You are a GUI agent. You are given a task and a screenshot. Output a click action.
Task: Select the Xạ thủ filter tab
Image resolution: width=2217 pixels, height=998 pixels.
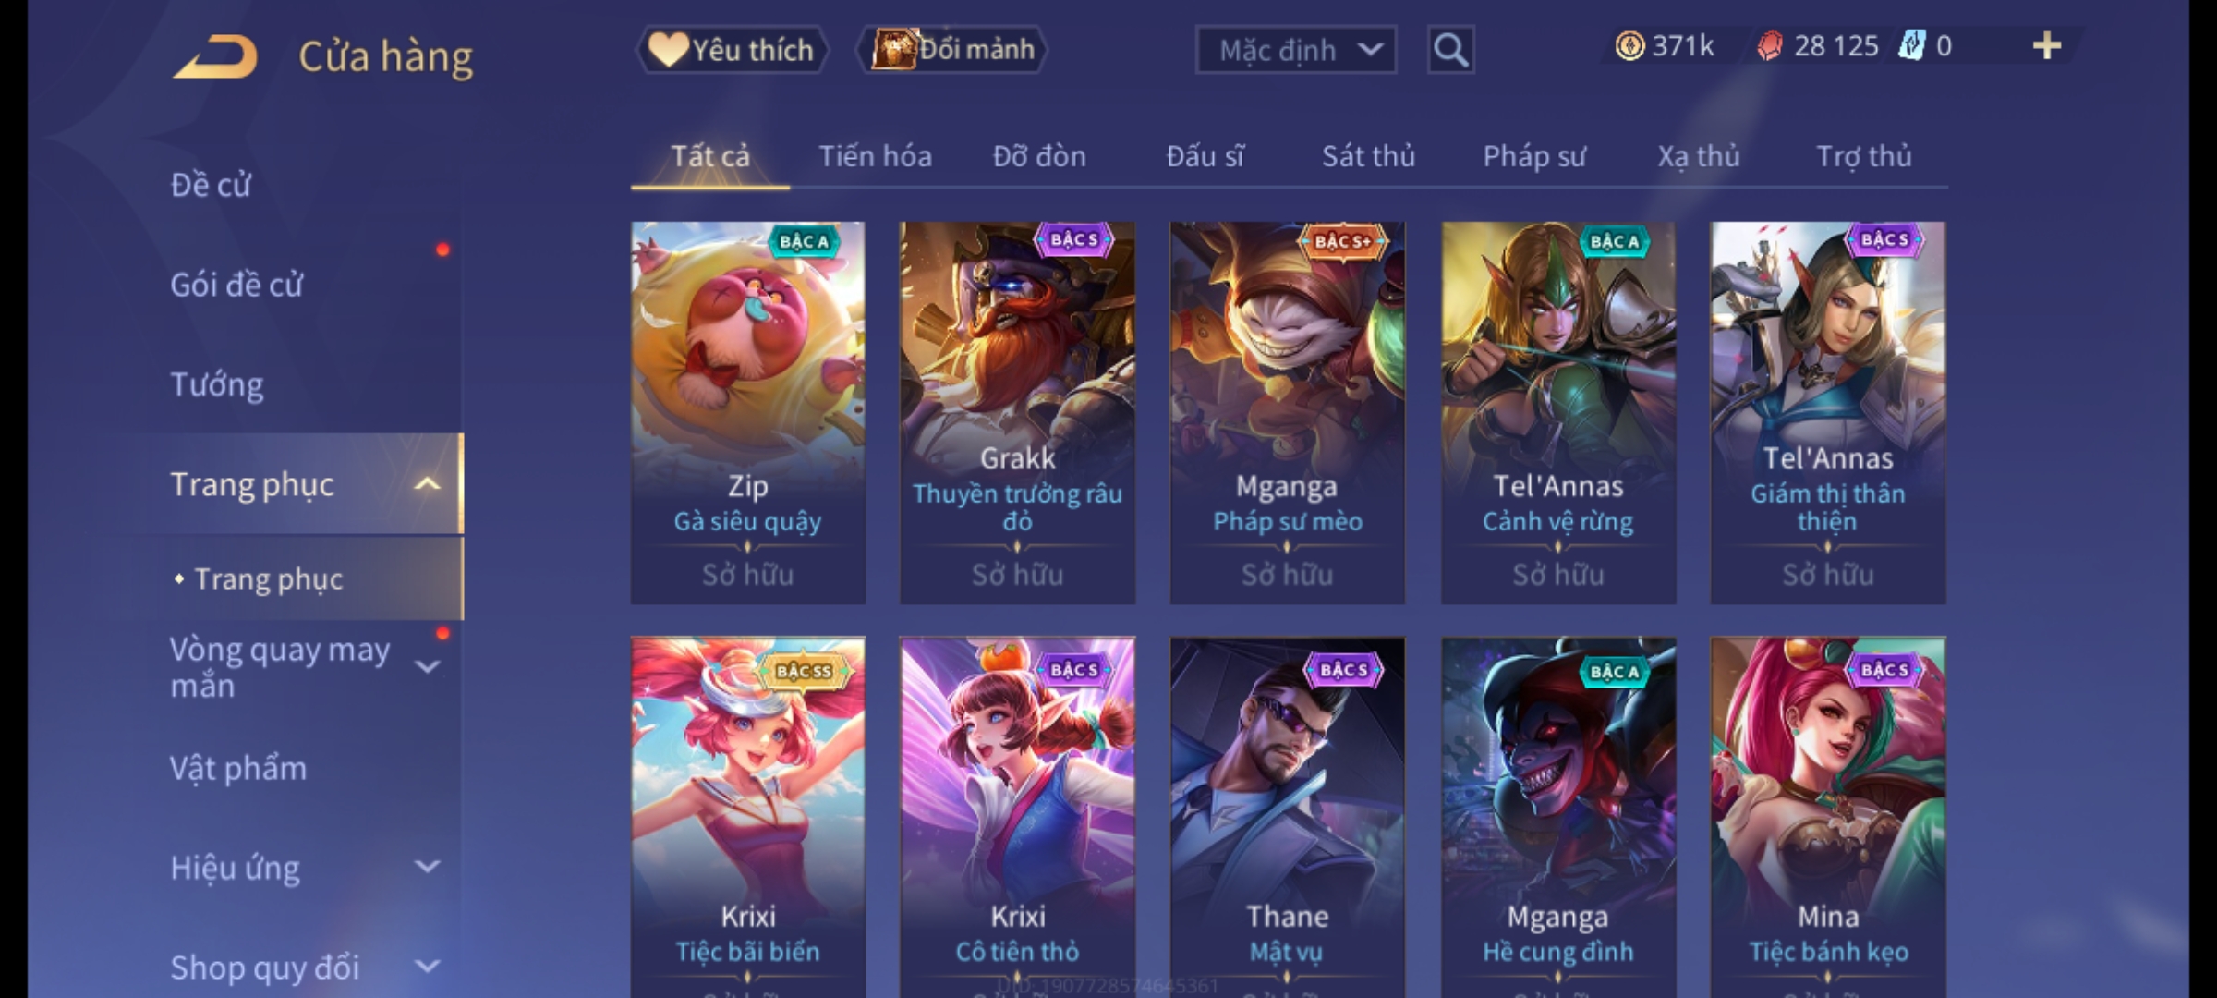click(x=1698, y=156)
